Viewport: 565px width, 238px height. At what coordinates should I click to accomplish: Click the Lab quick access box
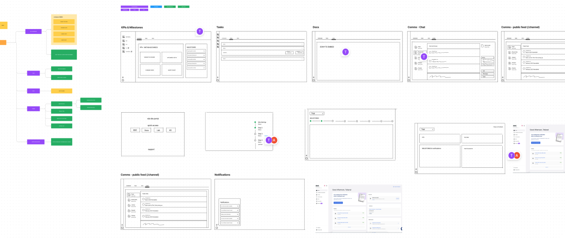[x=158, y=130]
